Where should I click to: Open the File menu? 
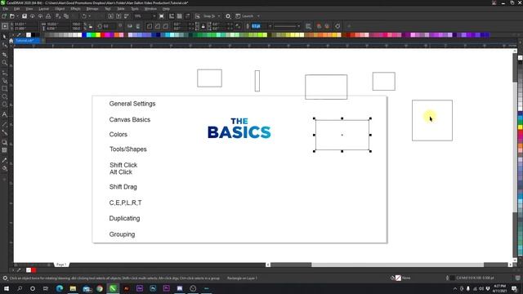(x=6, y=9)
